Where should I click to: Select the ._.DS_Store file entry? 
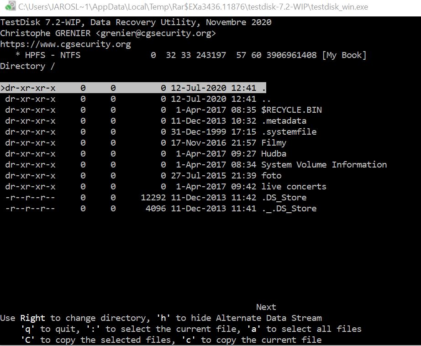coord(289,209)
